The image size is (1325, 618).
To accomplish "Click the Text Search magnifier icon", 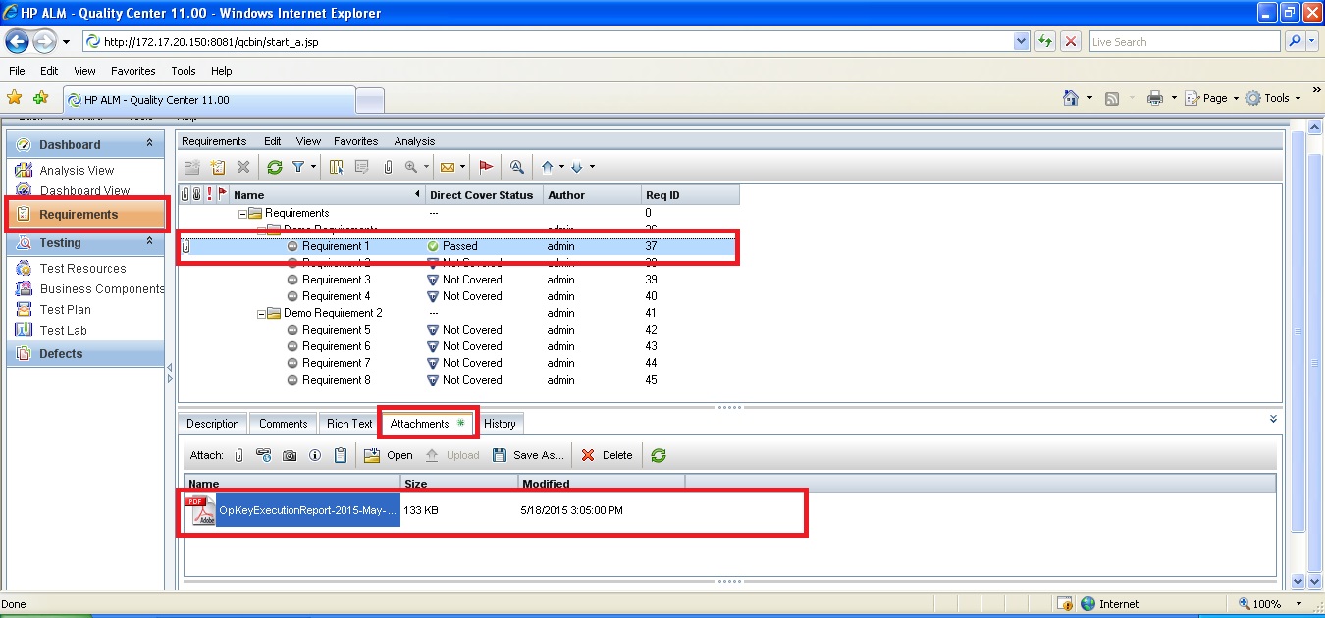I will click(x=516, y=167).
